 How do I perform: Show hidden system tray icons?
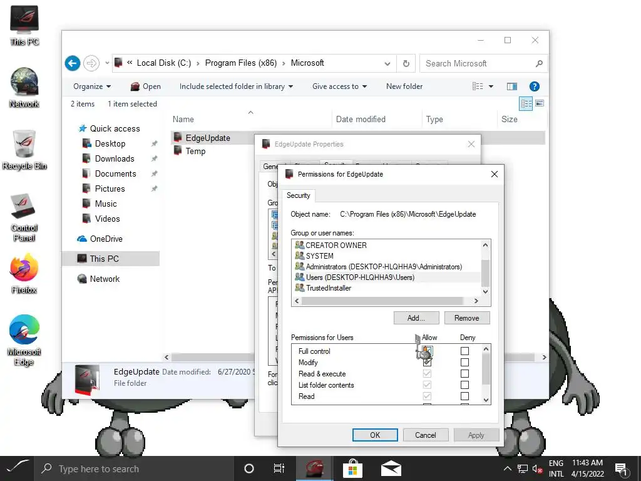[x=507, y=468]
